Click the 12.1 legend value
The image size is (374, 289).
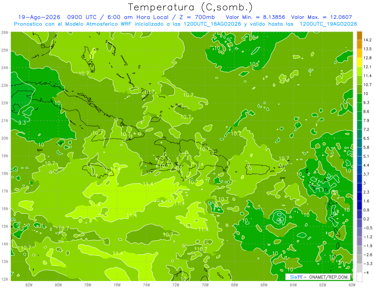coord(368,67)
